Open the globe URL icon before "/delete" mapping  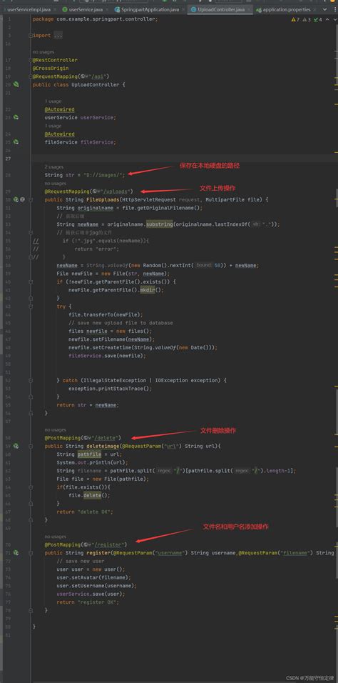coord(87,437)
